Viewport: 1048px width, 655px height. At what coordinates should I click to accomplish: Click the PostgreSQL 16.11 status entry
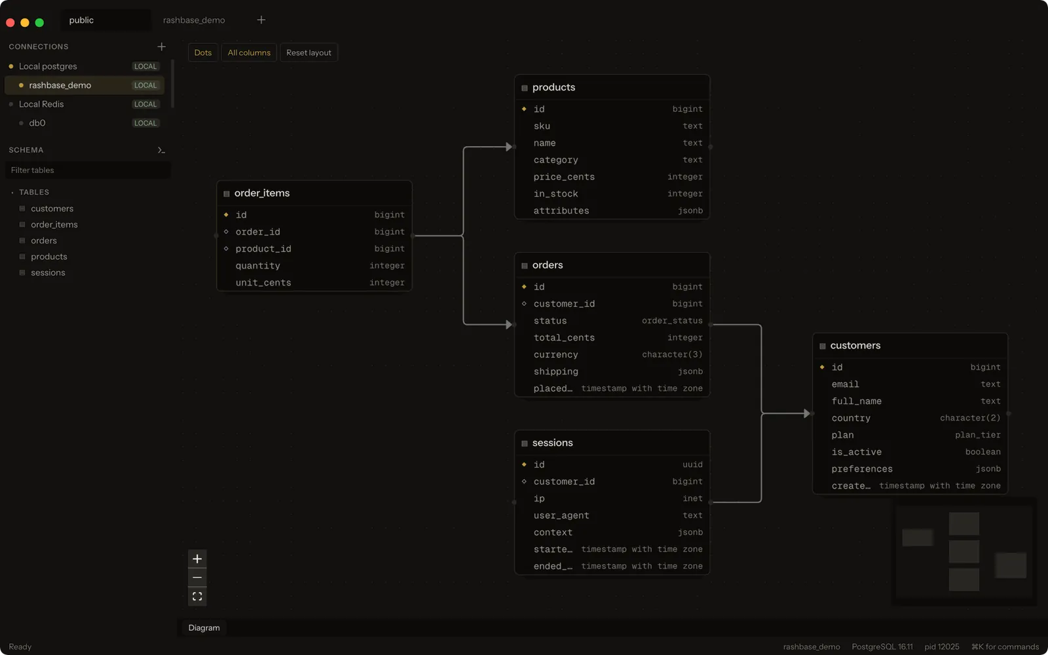882,646
